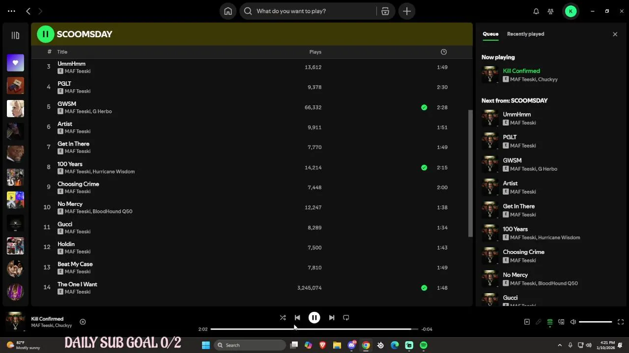Toggle saved checkmark on The One I Want
This screenshot has width=629, height=353.
click(x=424, y=288)
